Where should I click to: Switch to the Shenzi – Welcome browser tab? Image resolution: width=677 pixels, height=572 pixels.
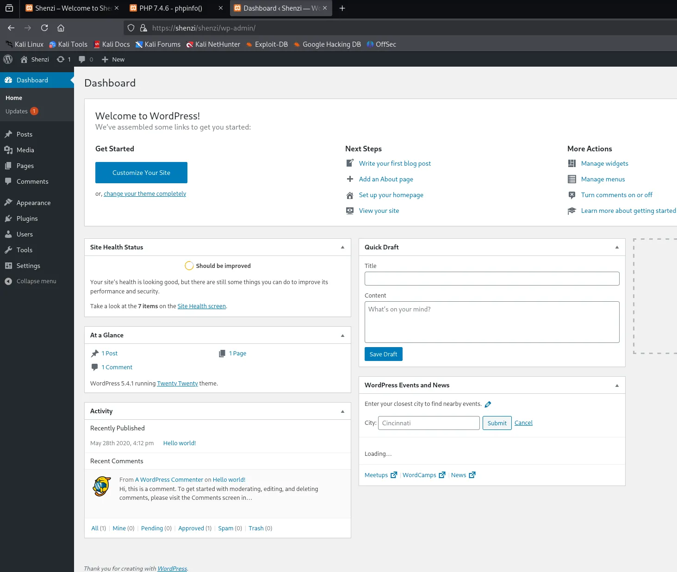(72, 8)
